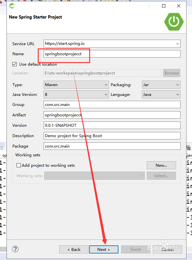Click the Next button
Screen dimensions: 192x260
103,249
